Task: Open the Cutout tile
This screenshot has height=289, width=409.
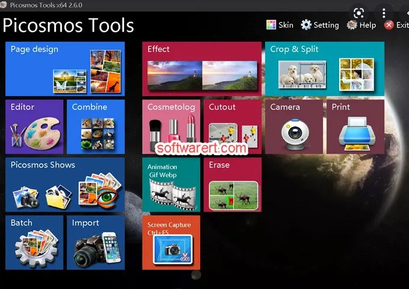Action: click(x=233, y=127)
